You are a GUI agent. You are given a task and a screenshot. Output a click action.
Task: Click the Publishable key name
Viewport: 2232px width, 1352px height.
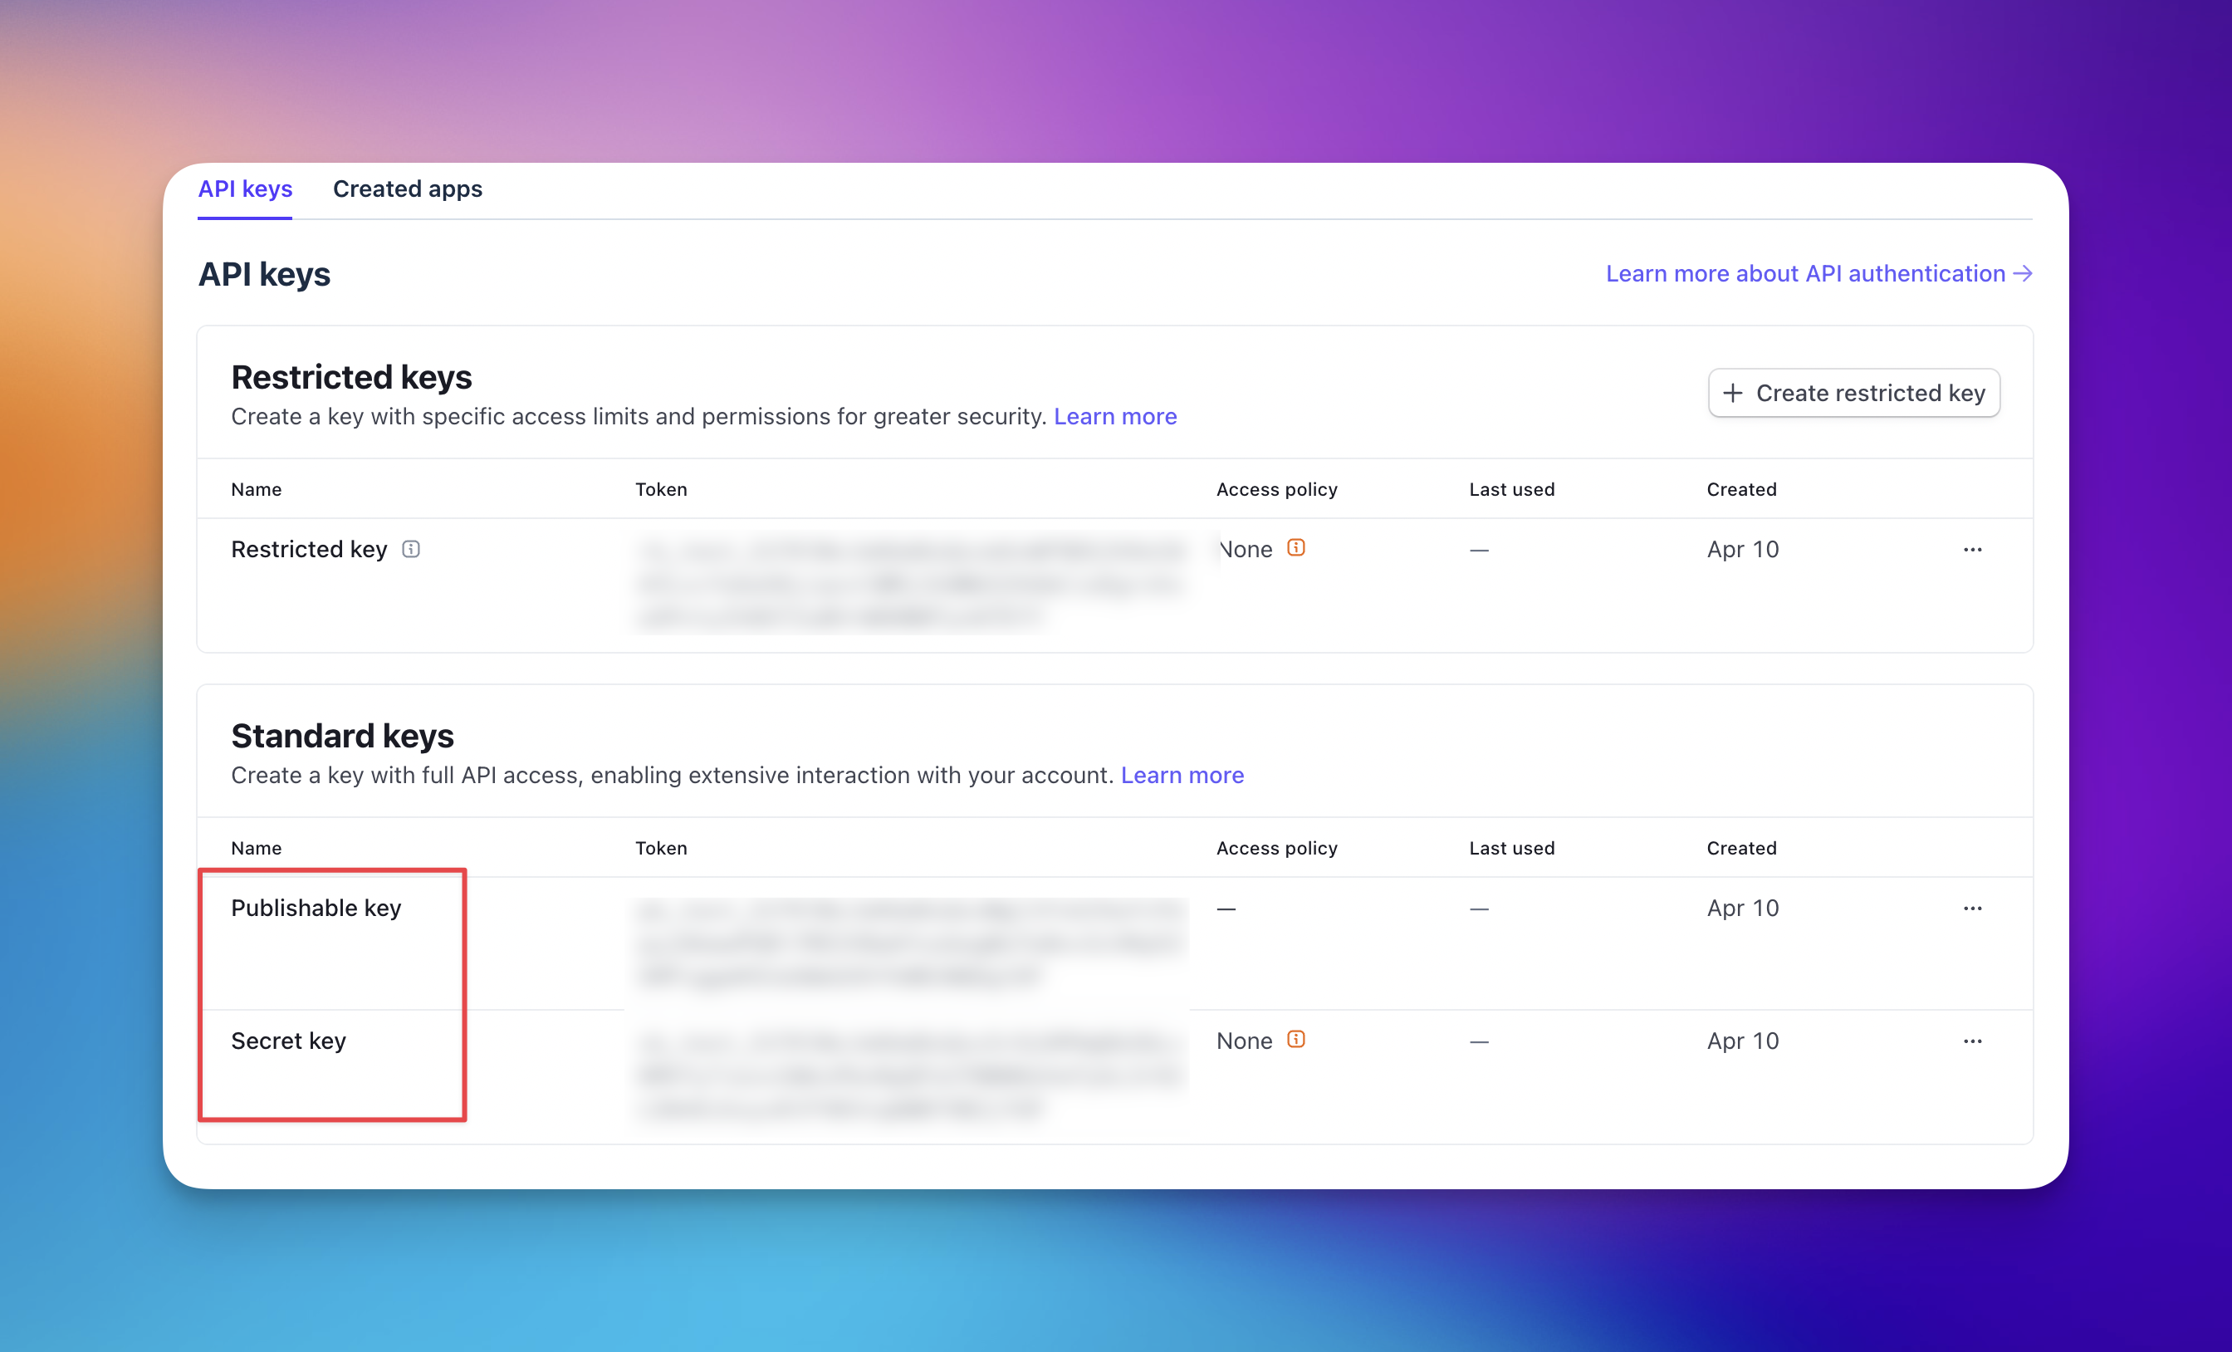click(x=316, y=908)
